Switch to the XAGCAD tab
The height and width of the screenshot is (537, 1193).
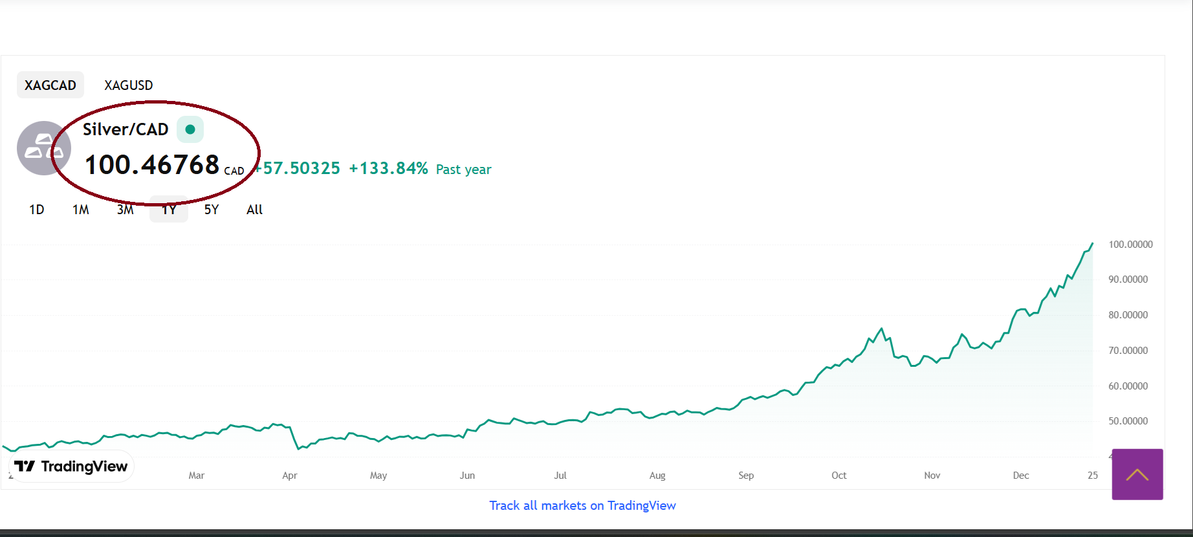[x=50, y=85]
